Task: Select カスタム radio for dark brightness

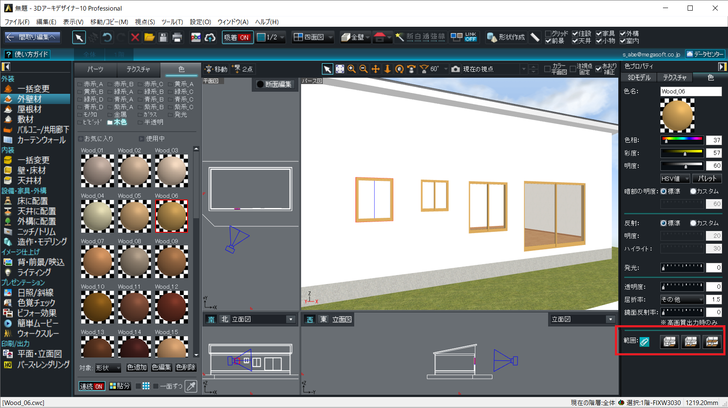Action: pyautogui.click(x=693, y=191)
